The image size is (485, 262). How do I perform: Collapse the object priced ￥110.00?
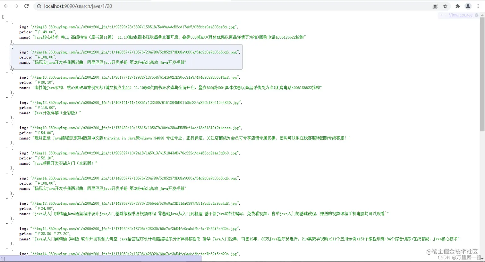coord(7,98)
